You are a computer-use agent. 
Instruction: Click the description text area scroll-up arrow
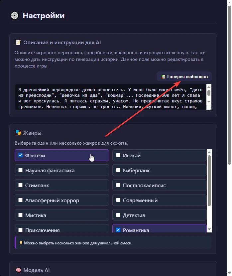(x=209, y=87)
